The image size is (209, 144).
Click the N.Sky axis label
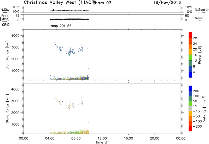click(5, 10)
